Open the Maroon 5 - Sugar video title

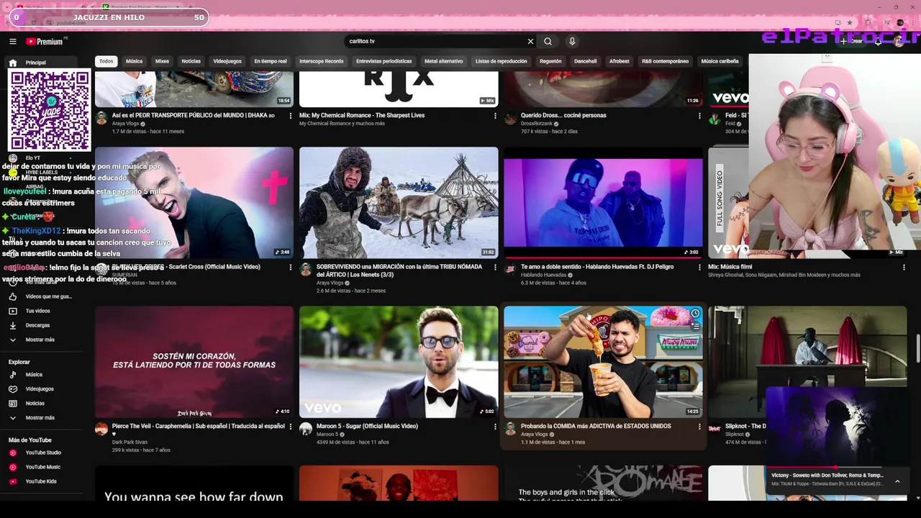[367, 426]
